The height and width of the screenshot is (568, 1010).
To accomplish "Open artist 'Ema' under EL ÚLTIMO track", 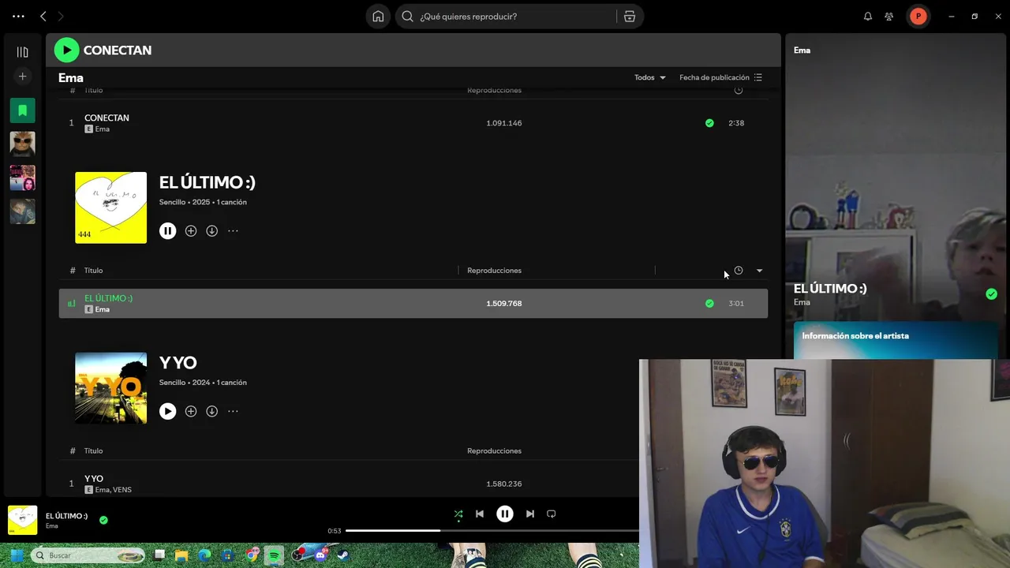I will tap(102, 309).
